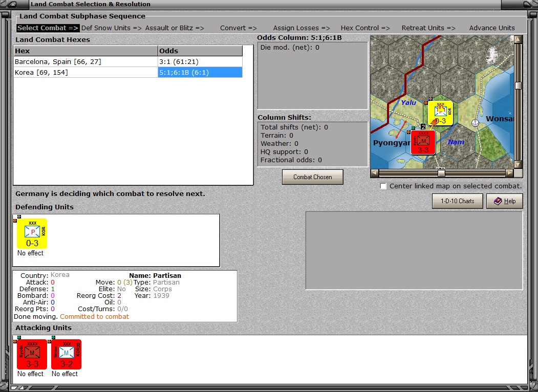
Task: Click the Reorg Cost: 2 unit detail
Action: click(99, 296)
